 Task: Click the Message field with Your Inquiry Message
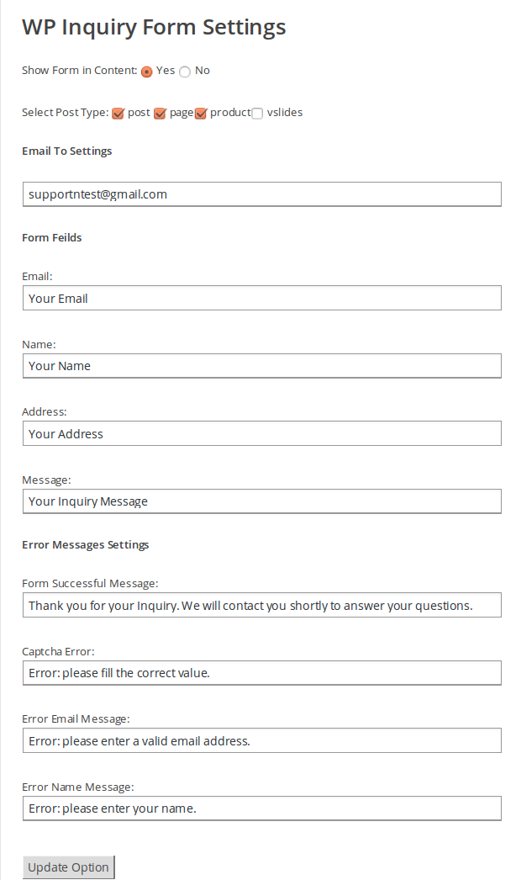262,501
